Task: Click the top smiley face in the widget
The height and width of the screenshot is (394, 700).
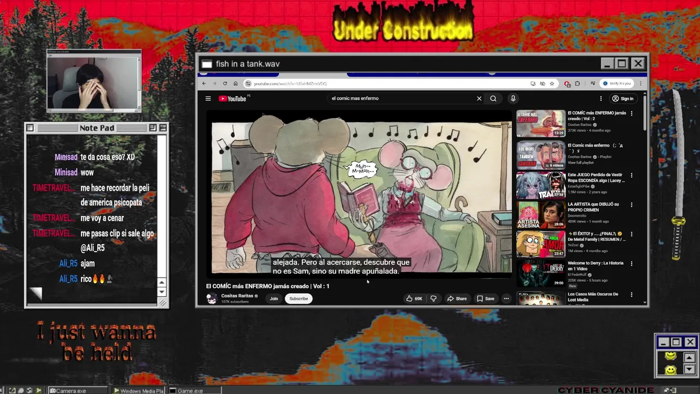Action: coord(670,356)
